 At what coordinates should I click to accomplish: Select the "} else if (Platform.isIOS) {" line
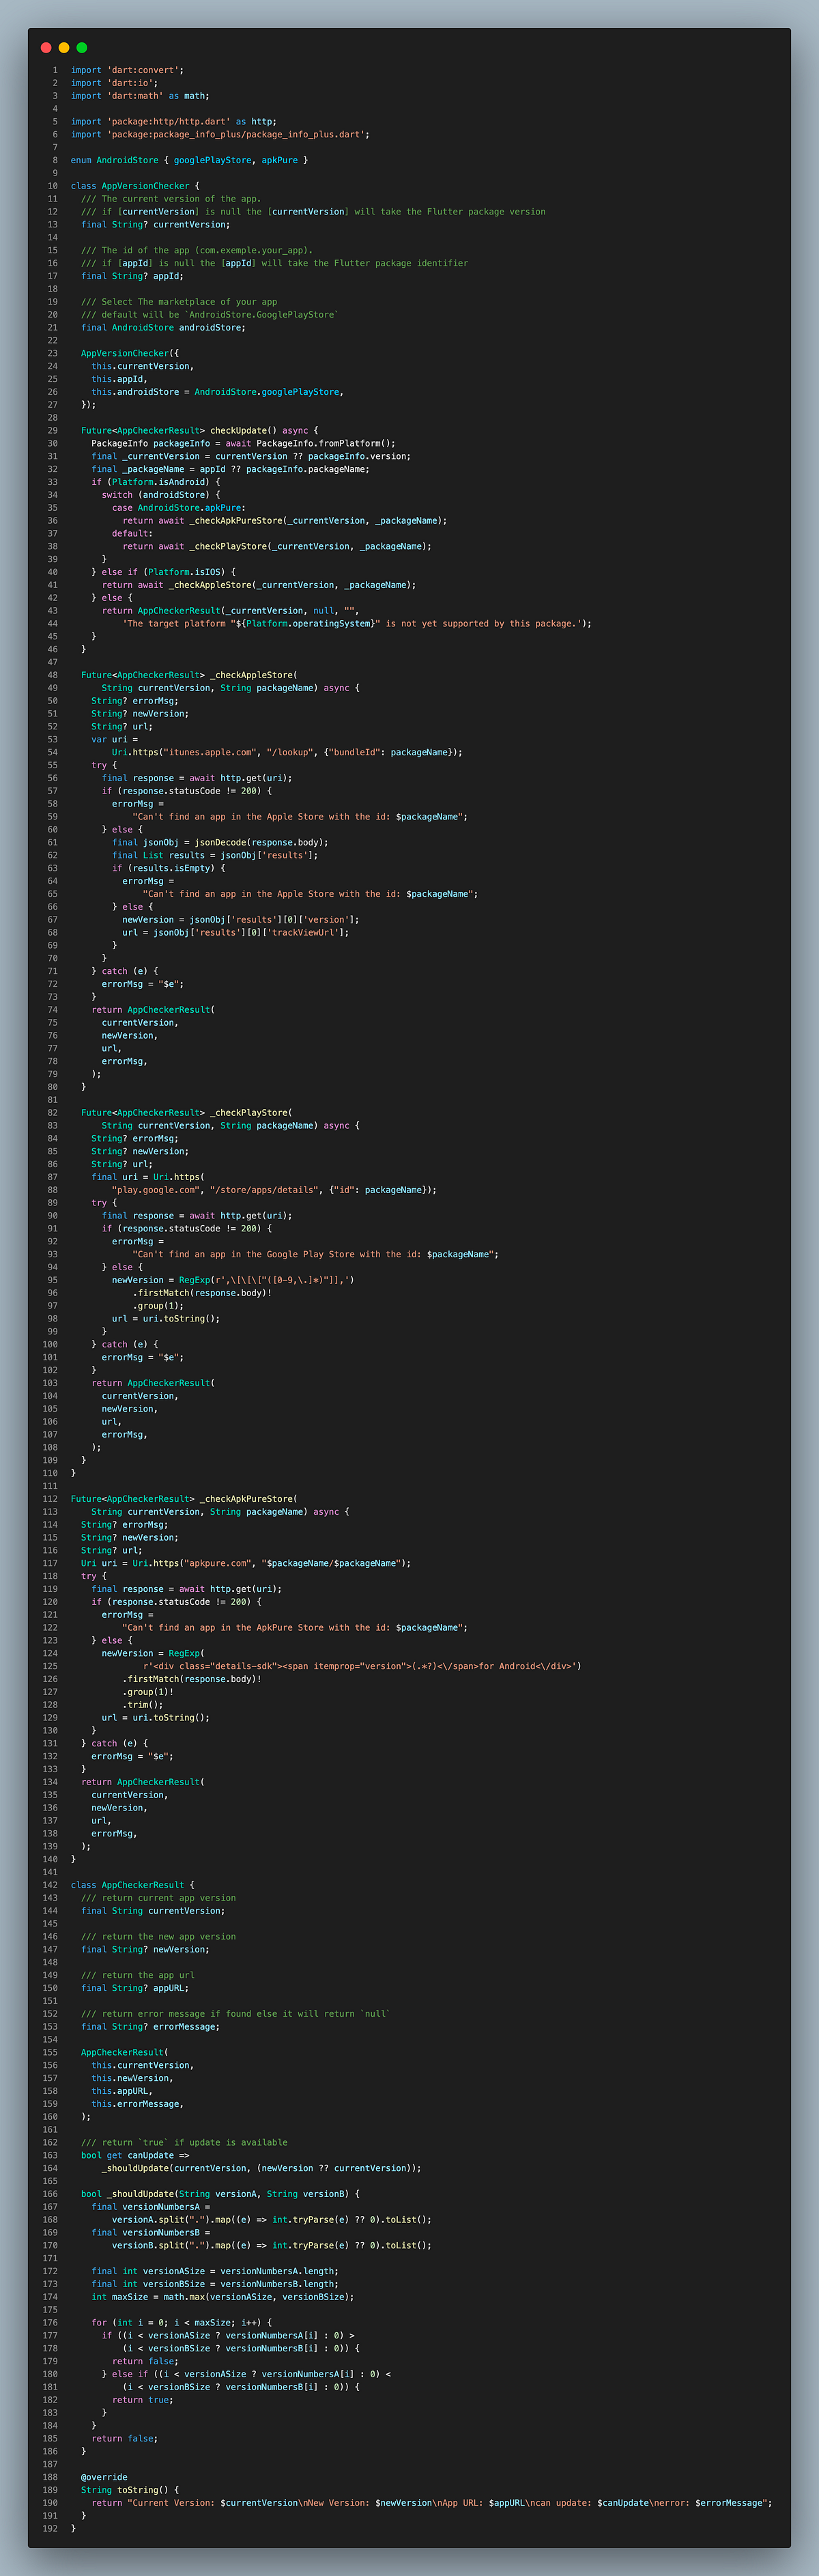pyautogui.click(x=163, y=572)
